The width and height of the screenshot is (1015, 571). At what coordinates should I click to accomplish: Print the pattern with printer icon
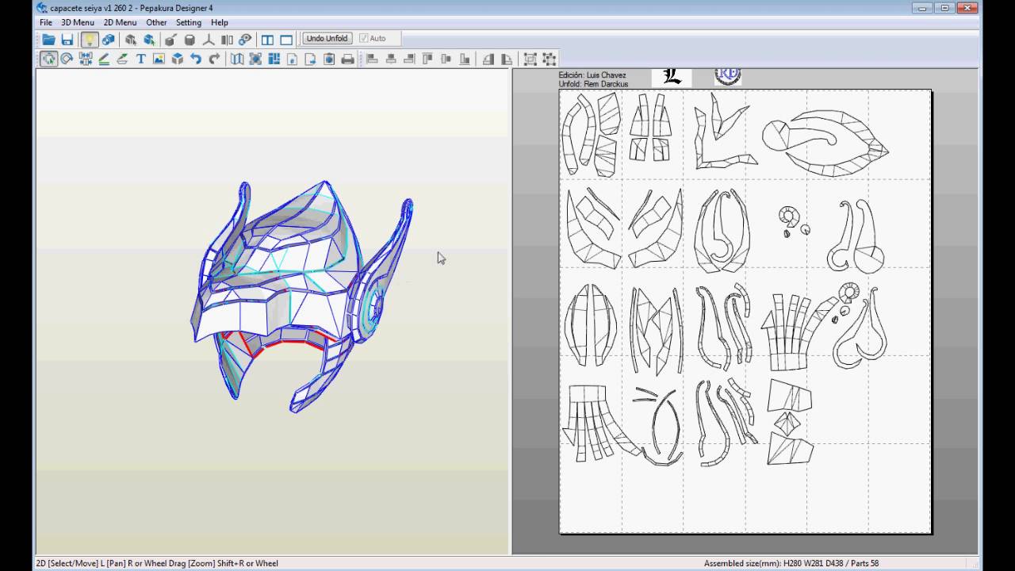click(347, 59)
